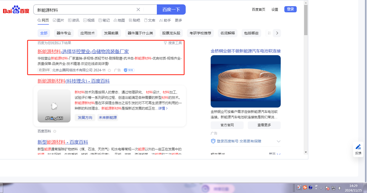Click the blue 登录 button
Screen dimensions: 367x193
point(291,9)
